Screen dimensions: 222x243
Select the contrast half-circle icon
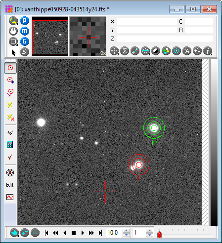coord(156,51)
